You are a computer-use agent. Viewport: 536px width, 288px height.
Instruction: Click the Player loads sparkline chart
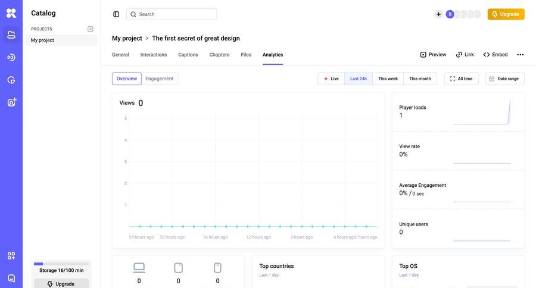click(482, 112)
